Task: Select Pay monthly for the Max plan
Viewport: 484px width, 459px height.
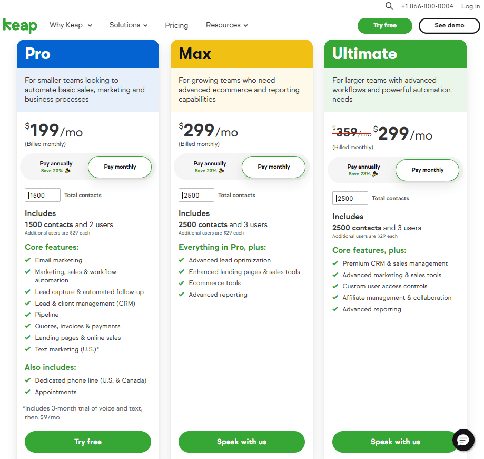Action: pyautogui.click(x=273, y=167)
